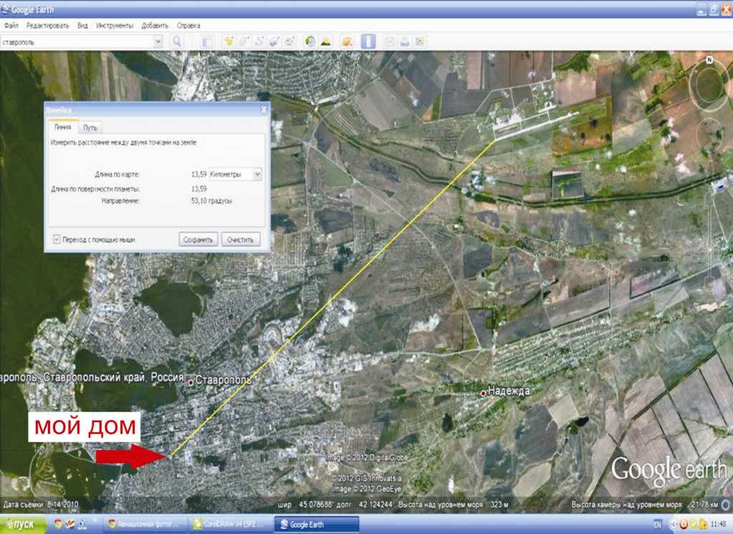This screenshot has width=733, height=534.
Task: Click the Пуск start button
Action: coord(24,525)
